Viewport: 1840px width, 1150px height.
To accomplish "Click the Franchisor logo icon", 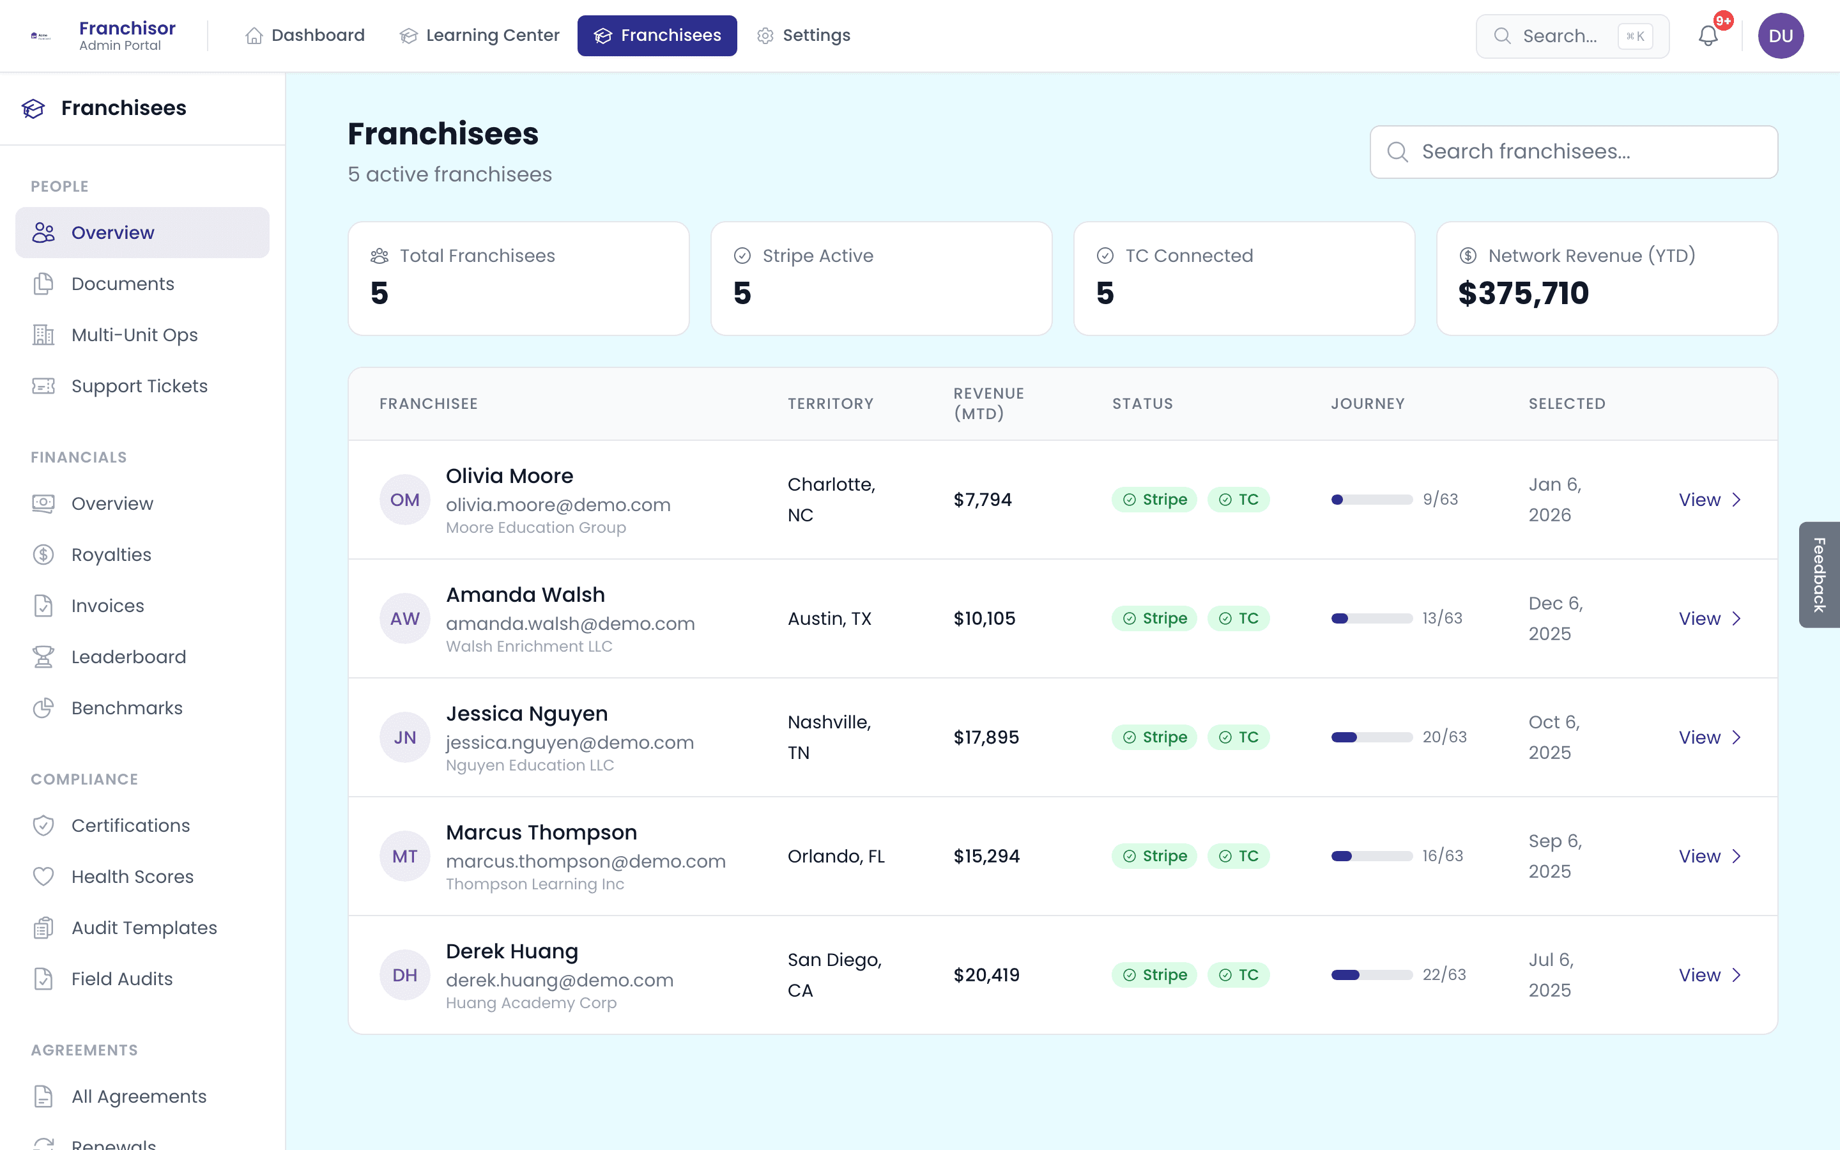I will (40, 36).
